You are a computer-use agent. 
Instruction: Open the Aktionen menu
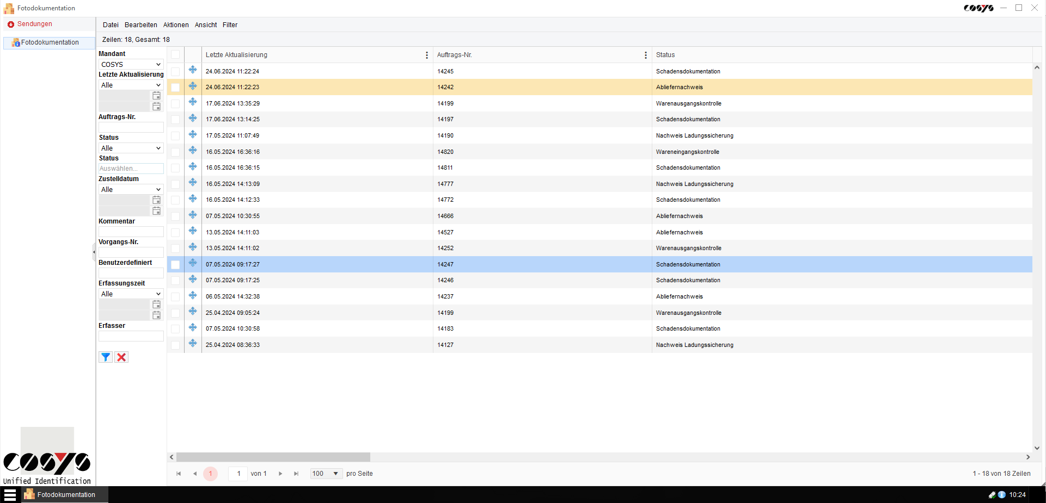pyautogui.click(x=176, y=25)
